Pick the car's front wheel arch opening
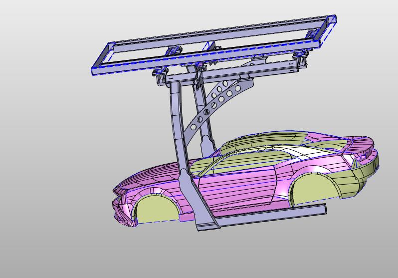 pyautogui.click(x=157, y=209)
